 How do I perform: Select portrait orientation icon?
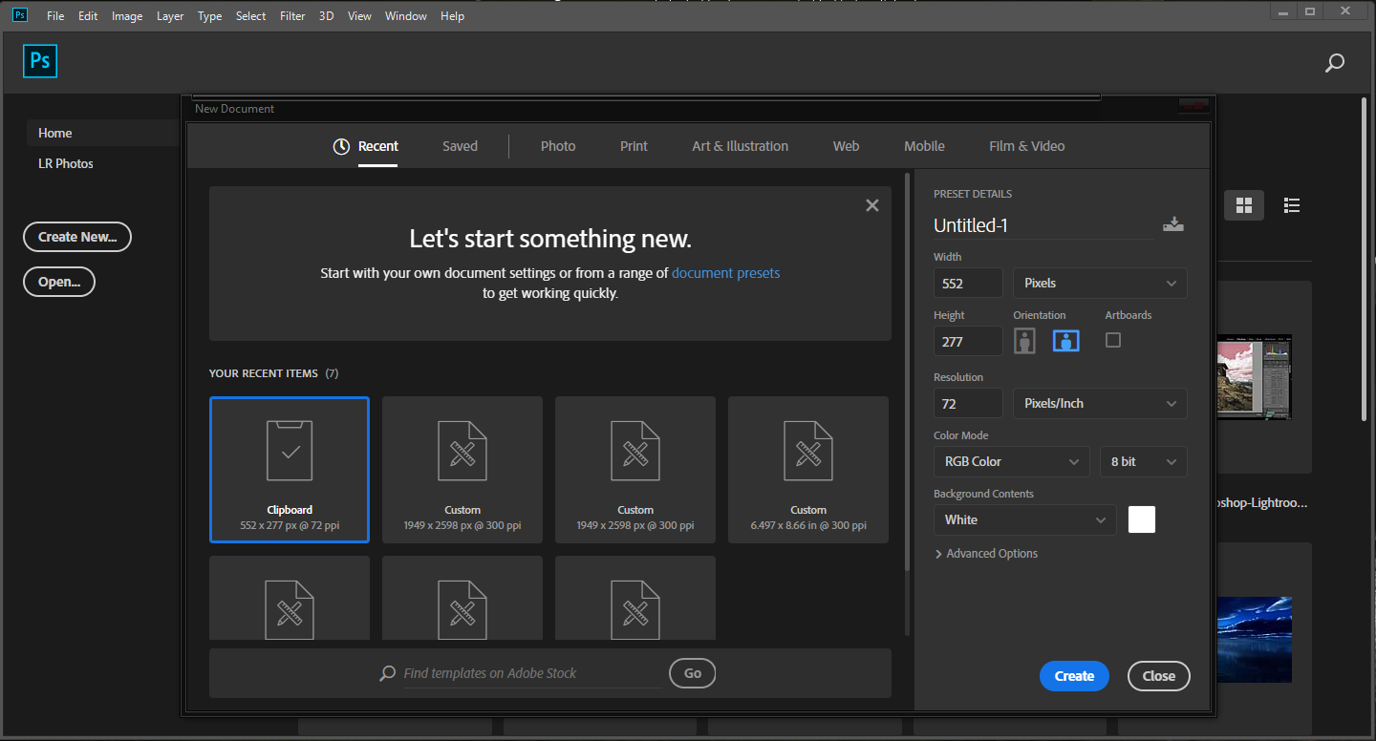click(x=1025, y=341)
